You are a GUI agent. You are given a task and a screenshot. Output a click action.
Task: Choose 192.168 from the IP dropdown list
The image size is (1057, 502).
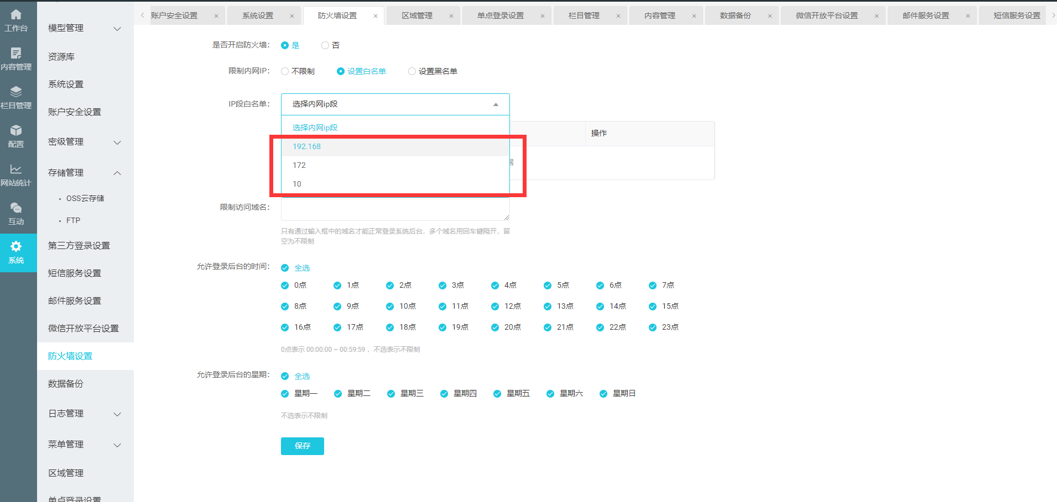pyautogui.click(x=307, y=146)
